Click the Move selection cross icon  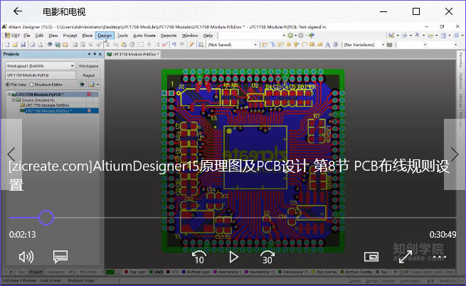click(149, 45)
